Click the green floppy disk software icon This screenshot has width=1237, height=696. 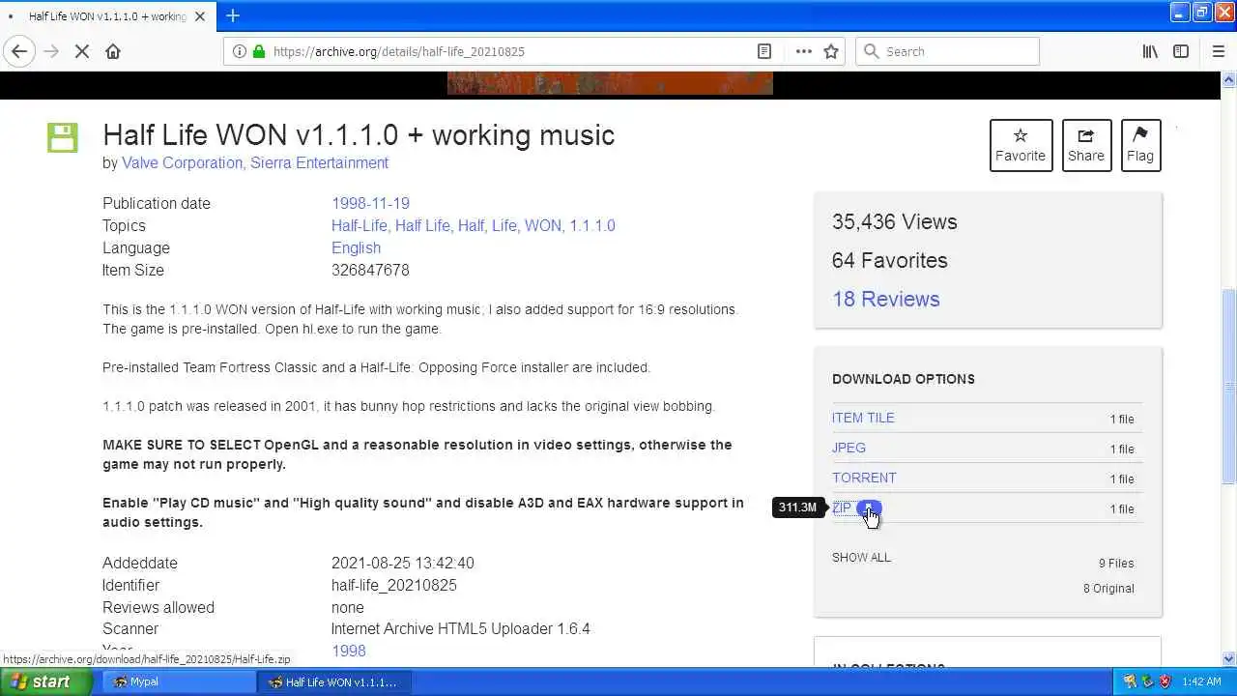click(63, 137)
